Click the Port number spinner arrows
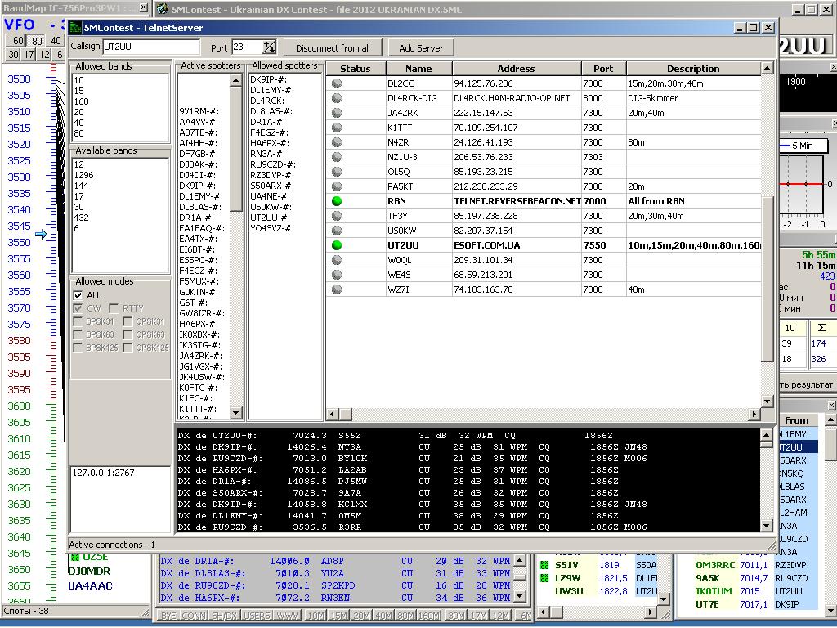This screenshot has width=837, height=628. [270, 47]
